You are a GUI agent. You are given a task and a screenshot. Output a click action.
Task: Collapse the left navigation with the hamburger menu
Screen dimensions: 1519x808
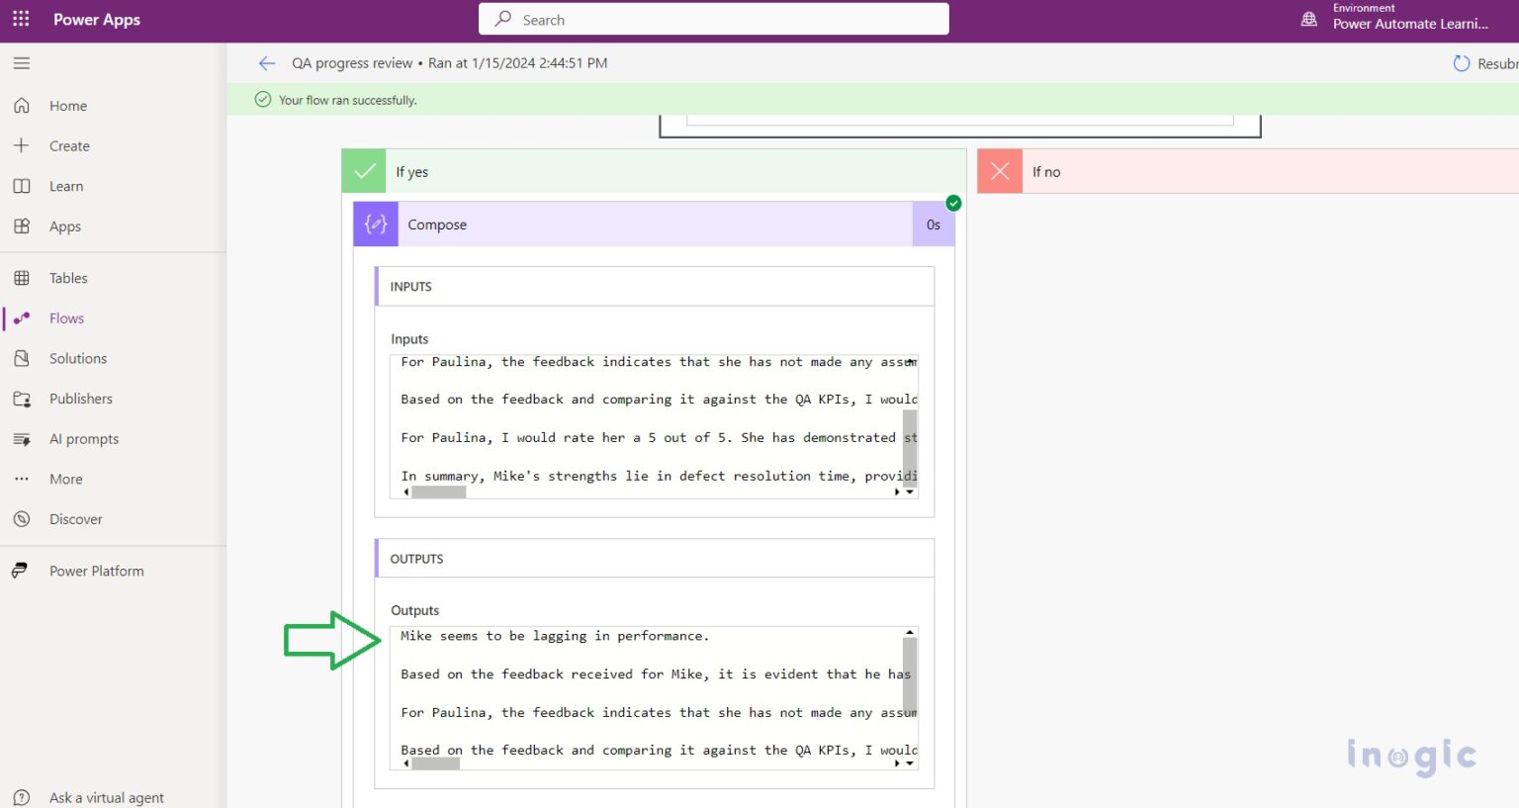click(20, 62)
